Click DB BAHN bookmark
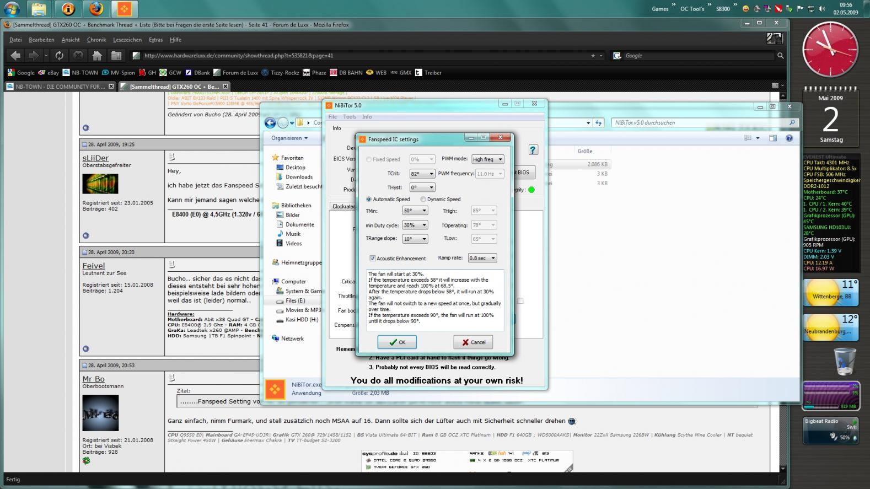The height and width of the screenshot is (489, 870). [346, 73]
